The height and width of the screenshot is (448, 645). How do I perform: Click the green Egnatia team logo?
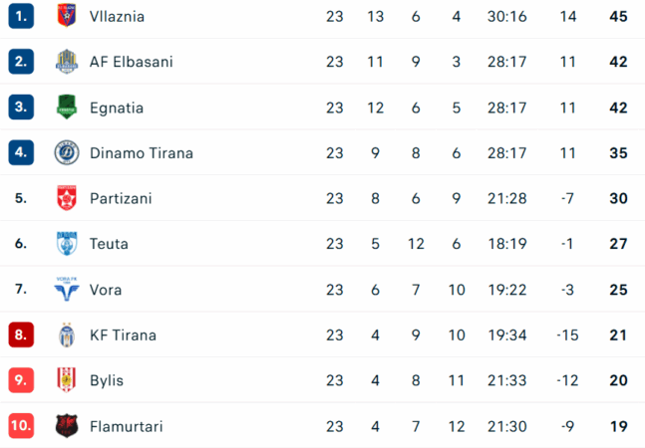pyautogui.click(x=67, y=107)
